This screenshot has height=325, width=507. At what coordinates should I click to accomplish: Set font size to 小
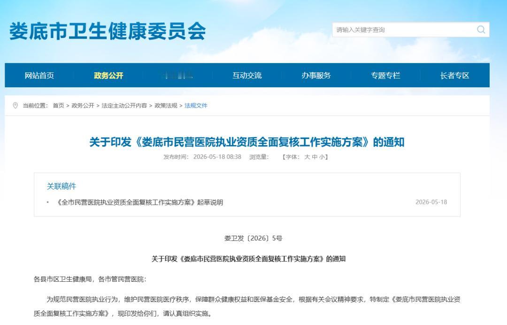coord(322,157)
